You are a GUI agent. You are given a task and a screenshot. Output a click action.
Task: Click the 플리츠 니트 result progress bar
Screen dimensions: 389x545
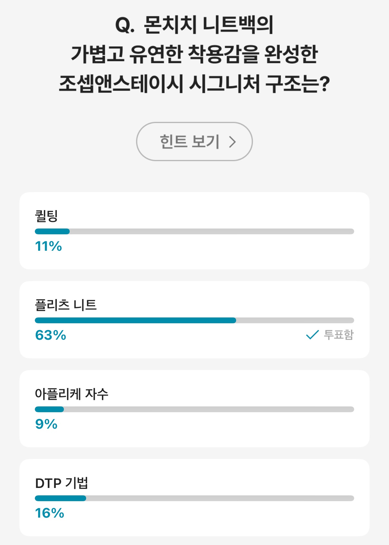click(194, 320)
